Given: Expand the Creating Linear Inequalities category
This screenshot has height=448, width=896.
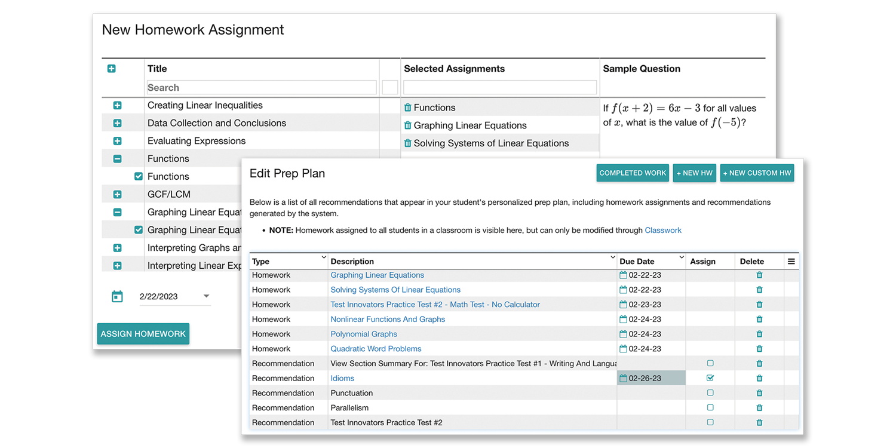Looking at the screenshot, I should [x=117, y=105].
